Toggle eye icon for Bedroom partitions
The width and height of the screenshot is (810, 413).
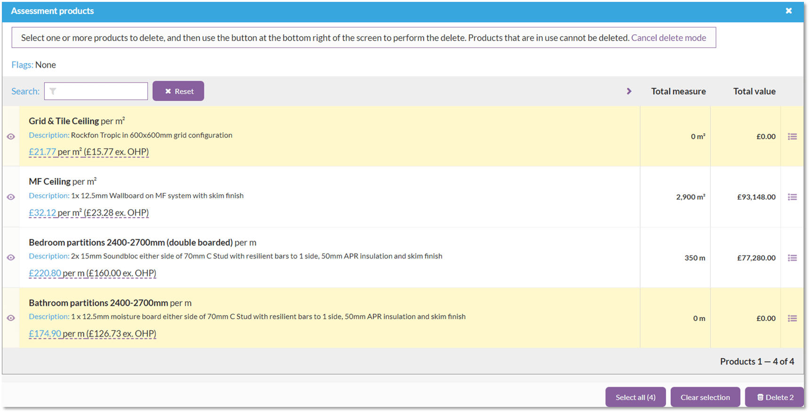pyautogui.click(x=11, y=258)
